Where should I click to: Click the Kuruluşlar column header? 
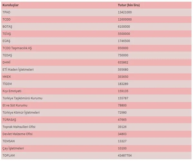[x=10, y=5]
